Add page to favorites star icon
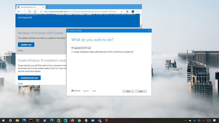 pos(122,11)
